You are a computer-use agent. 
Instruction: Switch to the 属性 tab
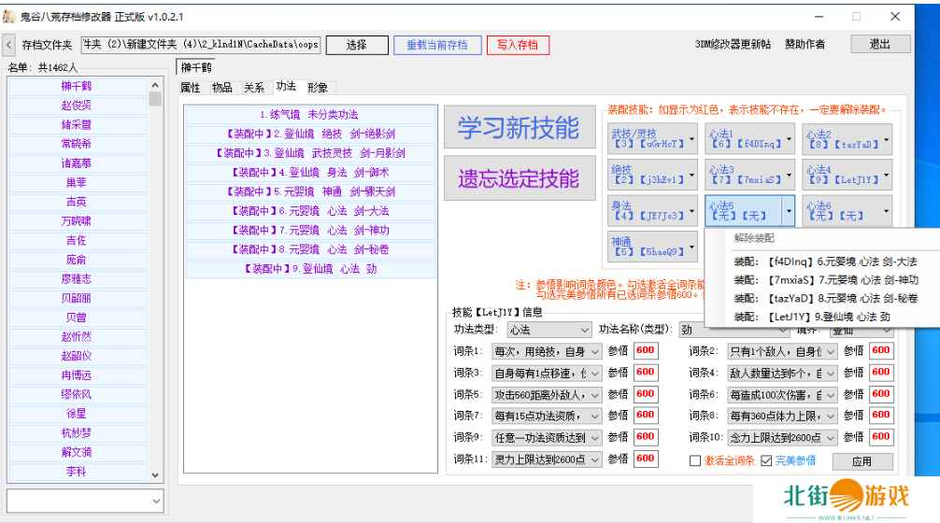190,87
